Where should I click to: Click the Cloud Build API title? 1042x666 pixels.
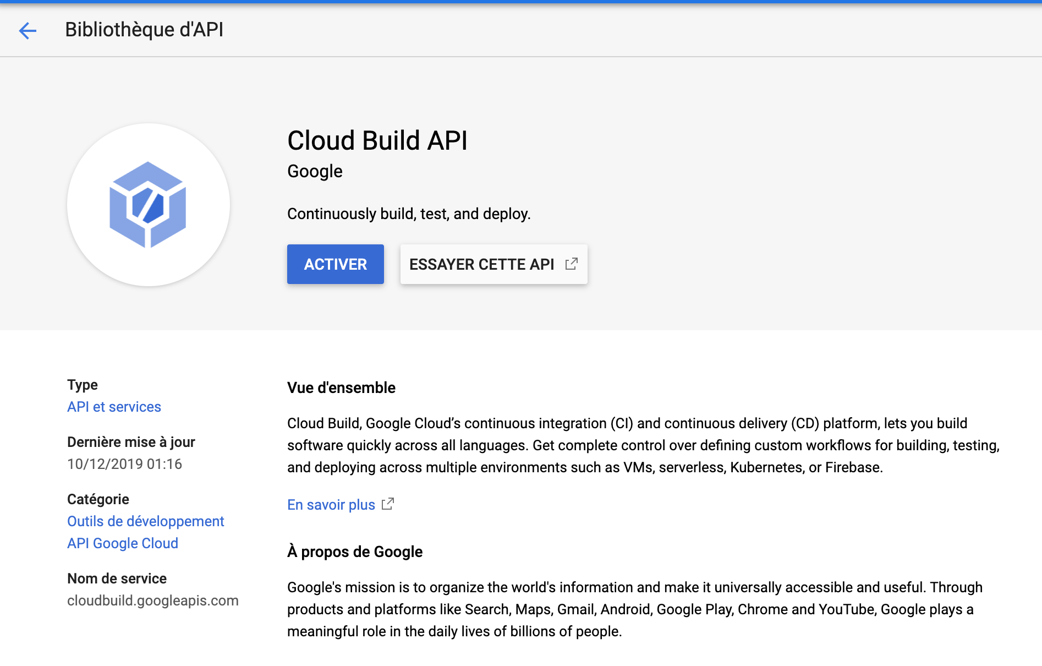(x=377, y=140)
